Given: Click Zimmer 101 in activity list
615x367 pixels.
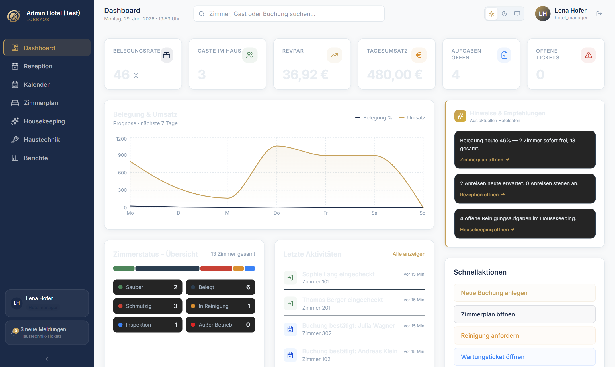Looking at the screenshot, I should [x=316, y=281].
